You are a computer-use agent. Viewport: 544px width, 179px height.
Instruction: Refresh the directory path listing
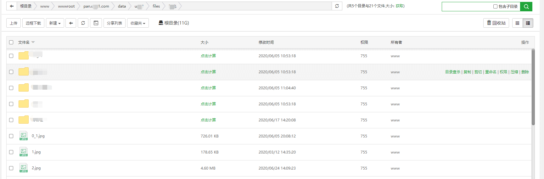coord(337,6)
